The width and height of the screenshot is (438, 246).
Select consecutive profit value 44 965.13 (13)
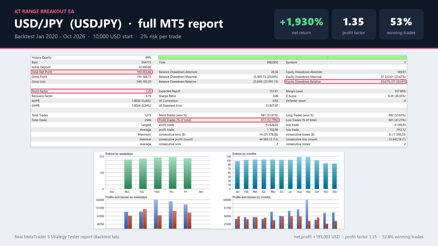pos(269,139)
